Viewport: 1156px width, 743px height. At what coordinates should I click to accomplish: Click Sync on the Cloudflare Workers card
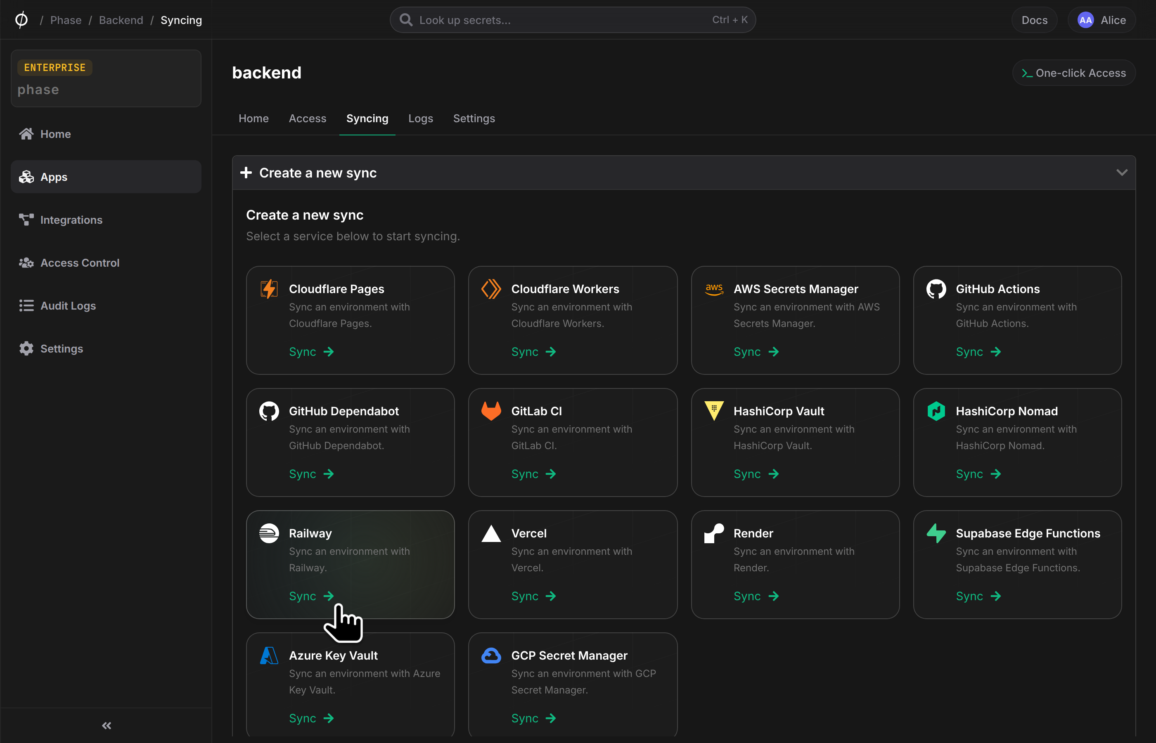pyautogui.click(x=533, y=352)
